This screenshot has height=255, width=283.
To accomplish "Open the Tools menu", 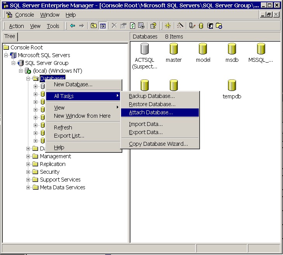I will [x=53, y=26].
